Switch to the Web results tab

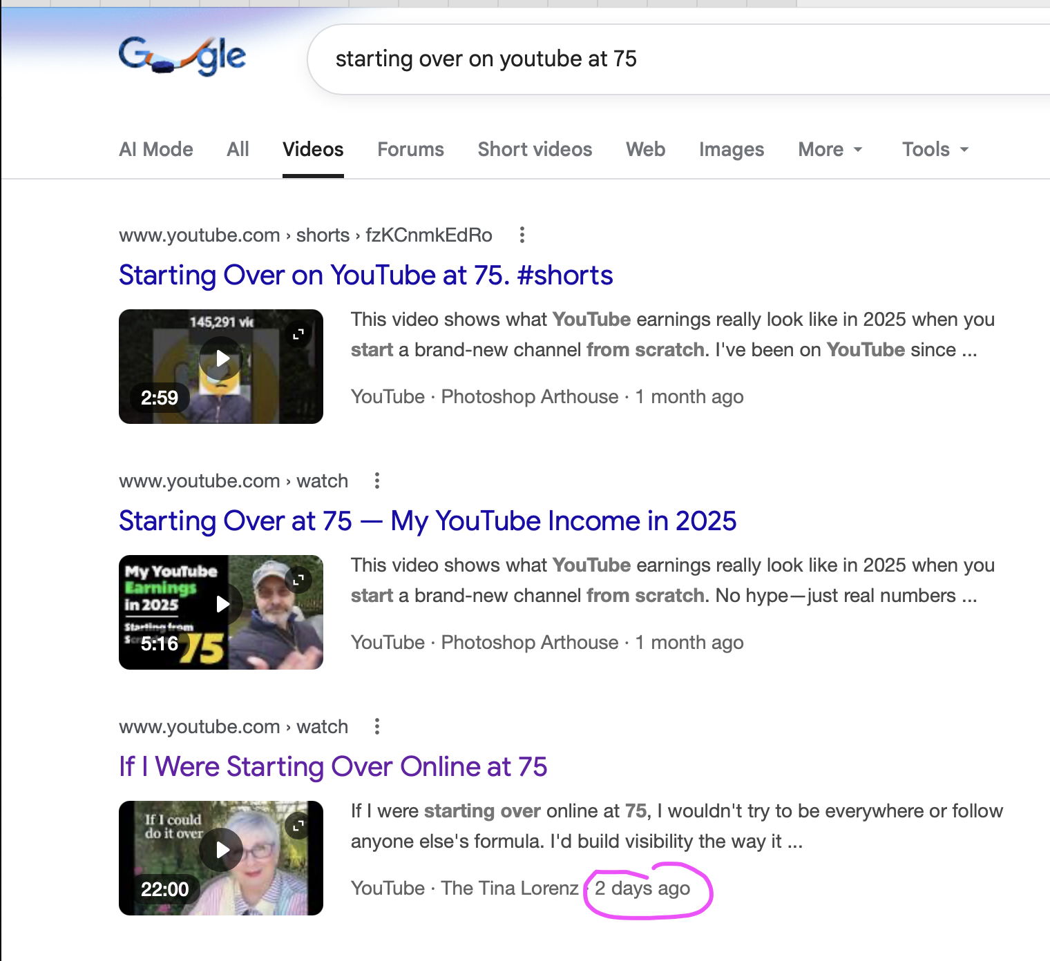point(645,149)
